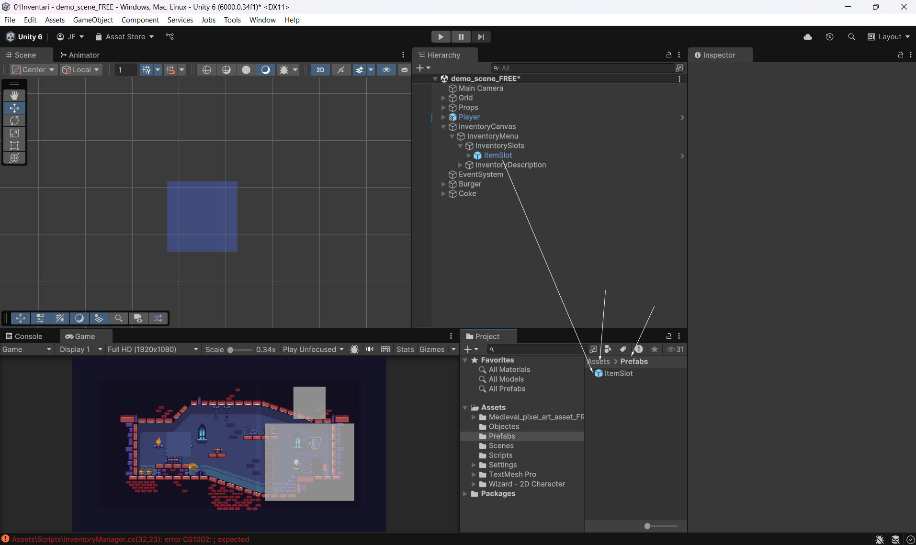Select the Rotate tool
The image size is (916, 545).
[14, 121]
